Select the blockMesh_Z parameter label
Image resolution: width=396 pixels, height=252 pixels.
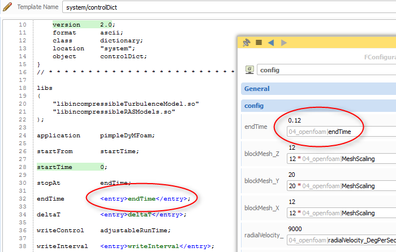[261, 154]
